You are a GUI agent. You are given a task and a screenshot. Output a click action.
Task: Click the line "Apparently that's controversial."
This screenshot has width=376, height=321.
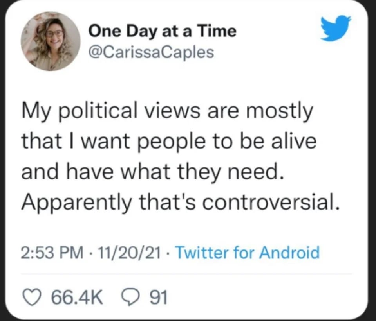pyautogui.click(x=179, y=201)
